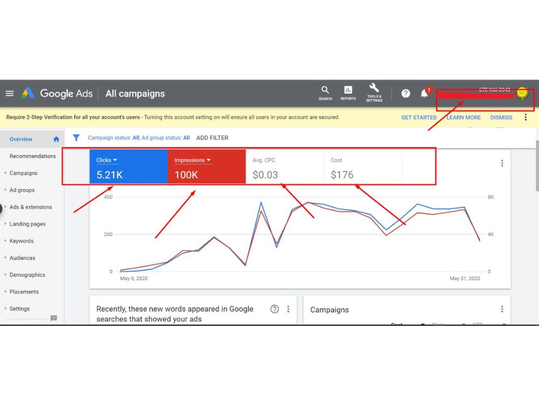Expand the Settings sidebar arrow
Image resolution: width=539 pixels, height=404 pixels.
point(5,308)
